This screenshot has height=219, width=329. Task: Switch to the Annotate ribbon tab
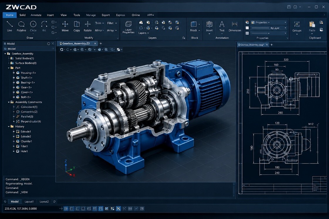point(36,15)
